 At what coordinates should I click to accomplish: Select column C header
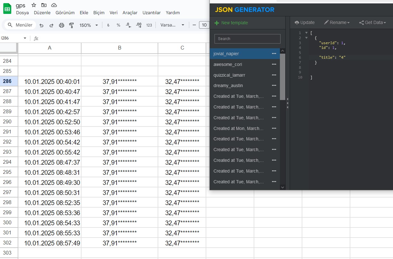tap(182, 48)
